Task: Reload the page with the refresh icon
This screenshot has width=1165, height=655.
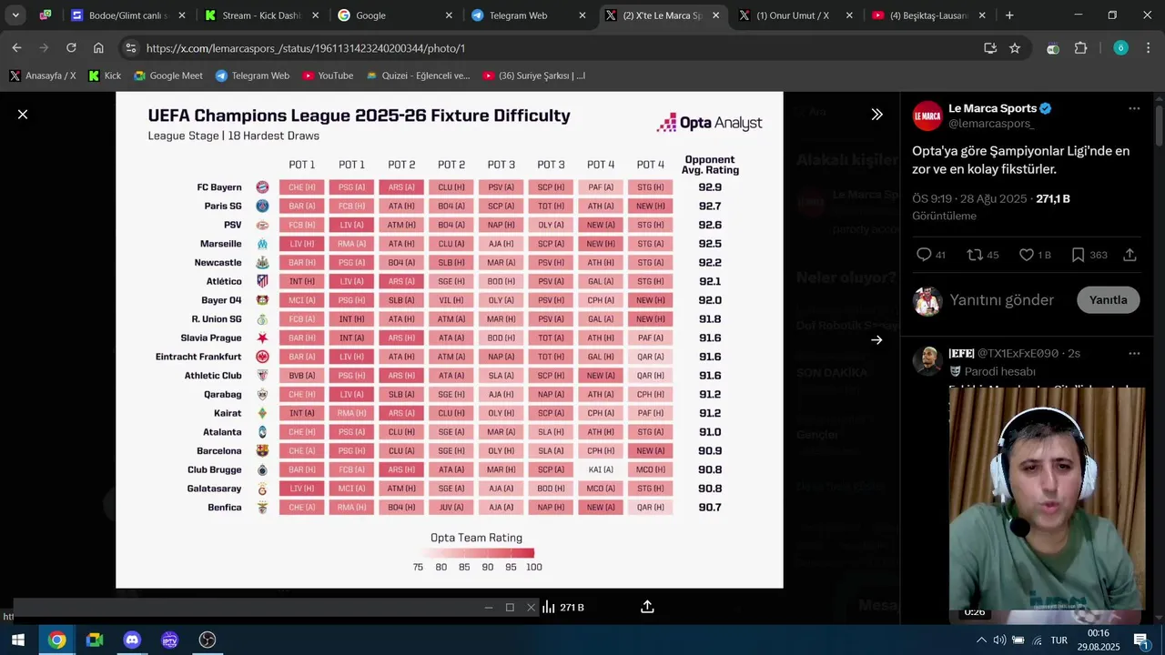Action: [71, 48]
